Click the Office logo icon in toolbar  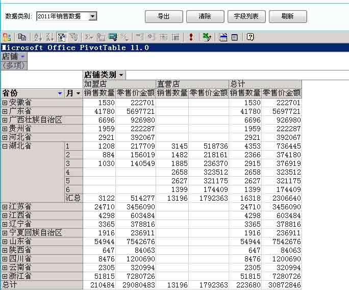(x=7, y=37)
